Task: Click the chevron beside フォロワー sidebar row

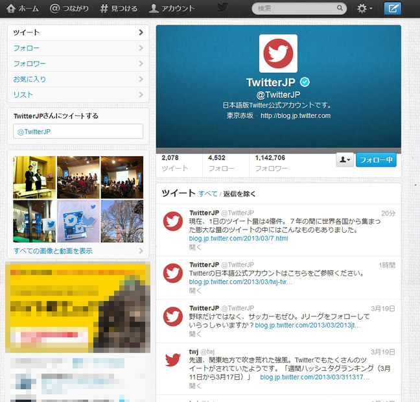Action: [x=141, y=64]
